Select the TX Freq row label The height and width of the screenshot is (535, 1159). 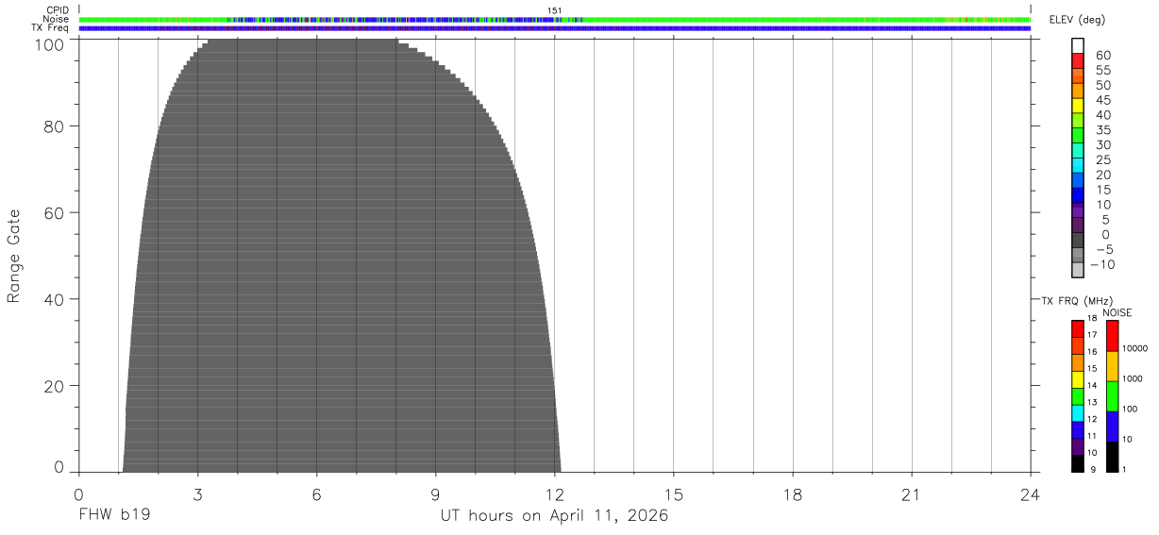pyautogui.click(x=51, y=27)
